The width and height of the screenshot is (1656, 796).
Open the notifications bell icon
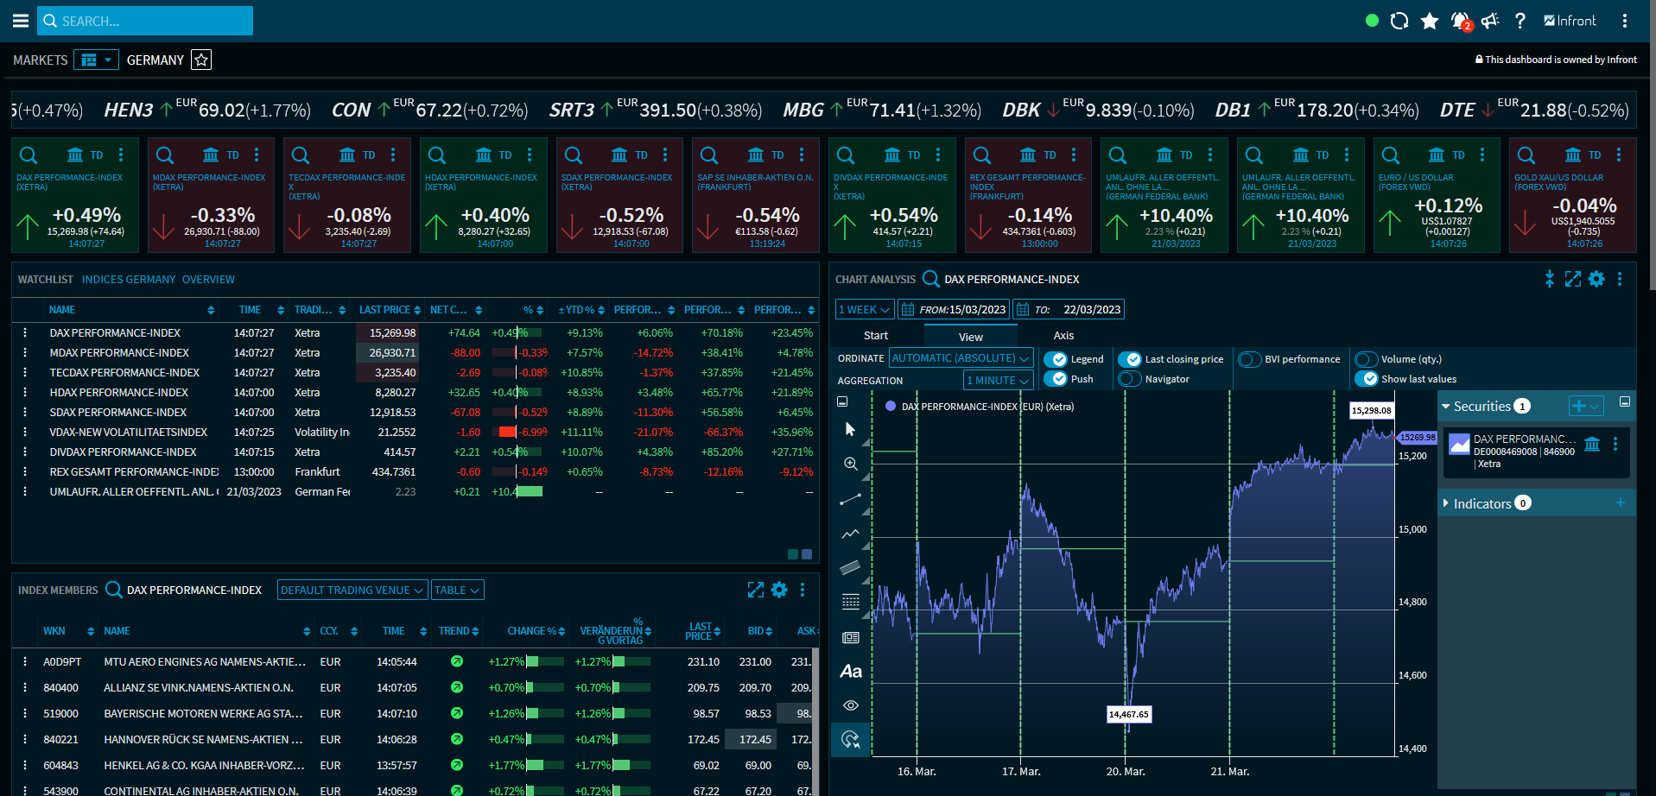1460,21
